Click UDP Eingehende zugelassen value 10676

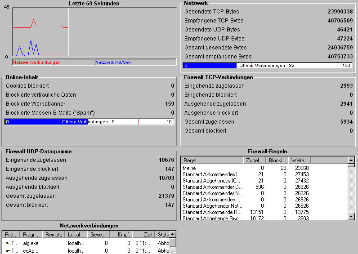tap(166, 160)
